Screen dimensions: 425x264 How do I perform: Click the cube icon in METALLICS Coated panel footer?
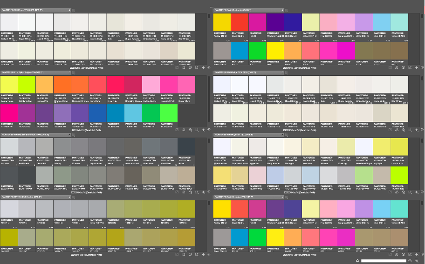click(x=190, y=255)
